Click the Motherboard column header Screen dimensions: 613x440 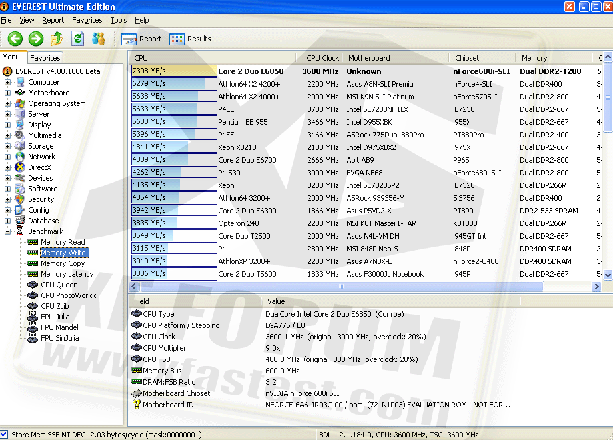coord(396,58)
